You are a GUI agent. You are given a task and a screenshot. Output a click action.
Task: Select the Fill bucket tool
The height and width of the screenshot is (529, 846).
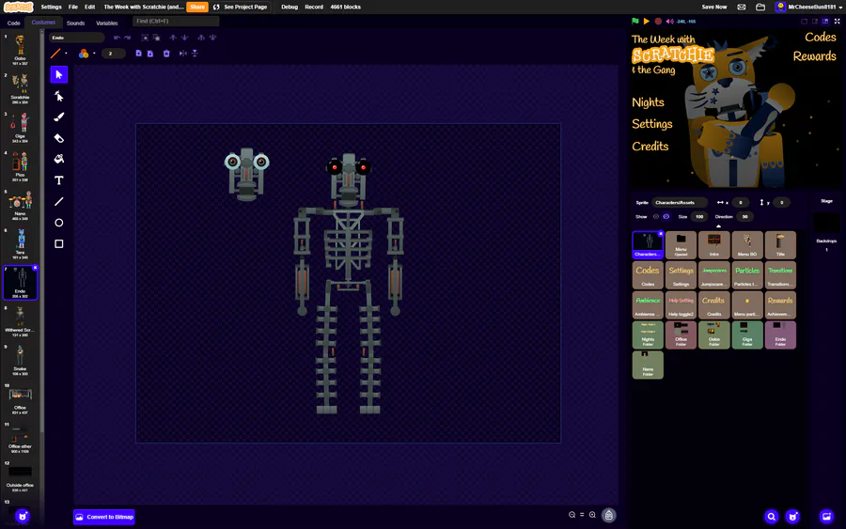click(59, 159)
